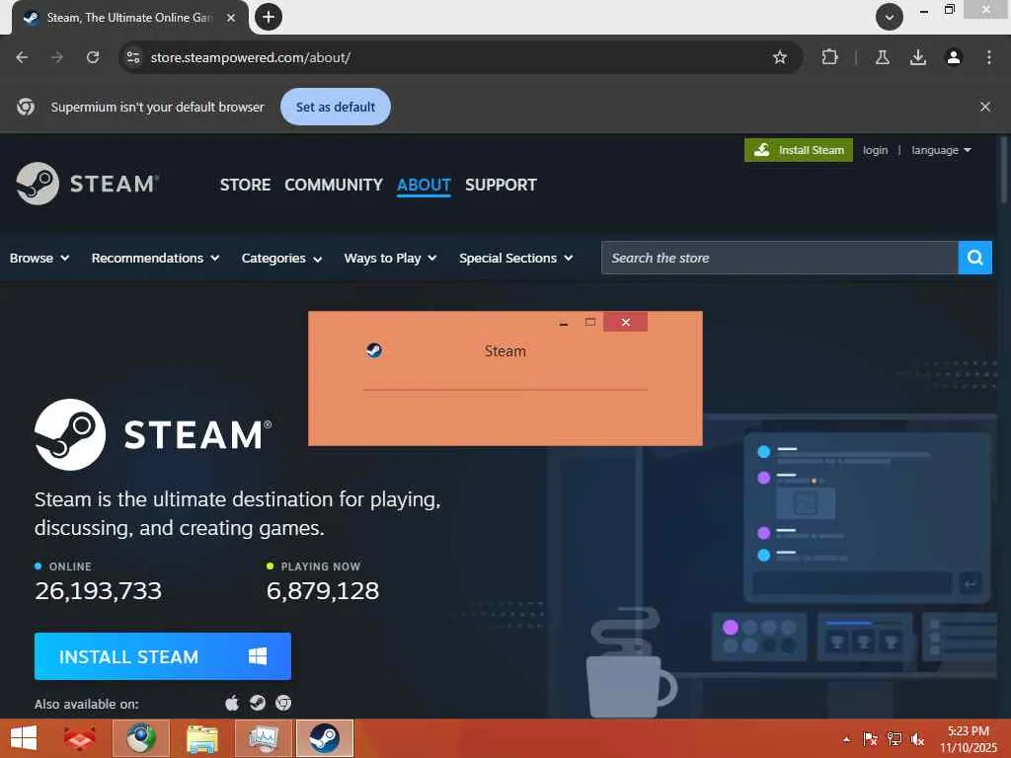The image size is (1011, 758).
Task: Click the blue search magnifier button
Action: (x=974, y=258)
